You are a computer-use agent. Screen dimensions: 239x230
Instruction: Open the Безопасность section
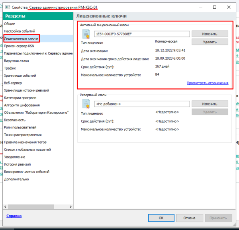coord(15,120)
